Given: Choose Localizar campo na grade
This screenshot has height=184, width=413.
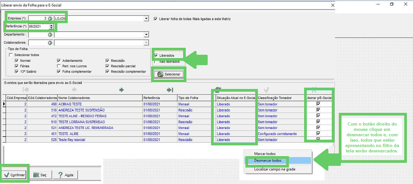Looking at the screenshot, I should pos(275,169).
